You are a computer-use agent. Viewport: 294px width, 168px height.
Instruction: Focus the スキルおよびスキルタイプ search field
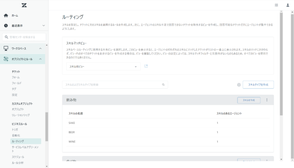115,84
